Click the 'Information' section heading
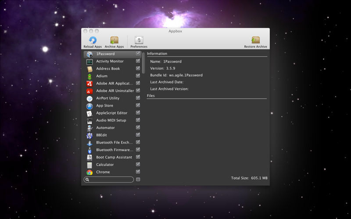The height and width of the screenshot is (219, 351). click(x=157, y=53)
